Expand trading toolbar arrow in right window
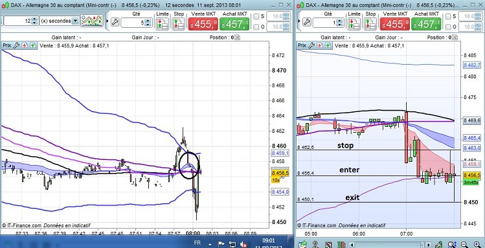Image resolution: width=485 pixels, height=248 pixels. 299,21
